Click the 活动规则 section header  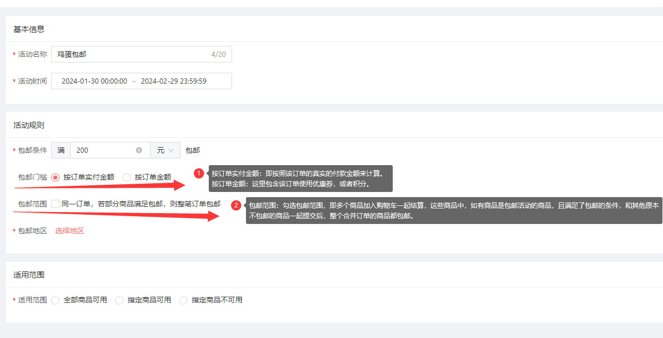click(x=29, y=125)
